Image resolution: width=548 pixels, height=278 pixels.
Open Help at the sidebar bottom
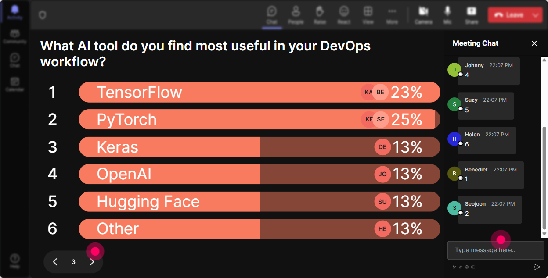(15, 260)
